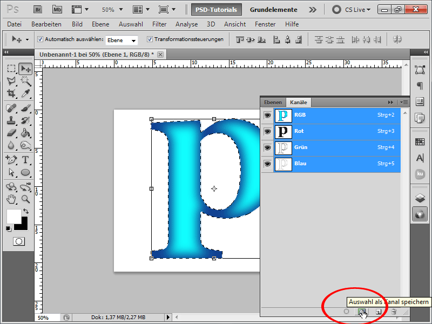Image resolution: width=432 pixels, height=324 pixels.
Task: Select the Magic Wand tool
Action: [25, 81]
